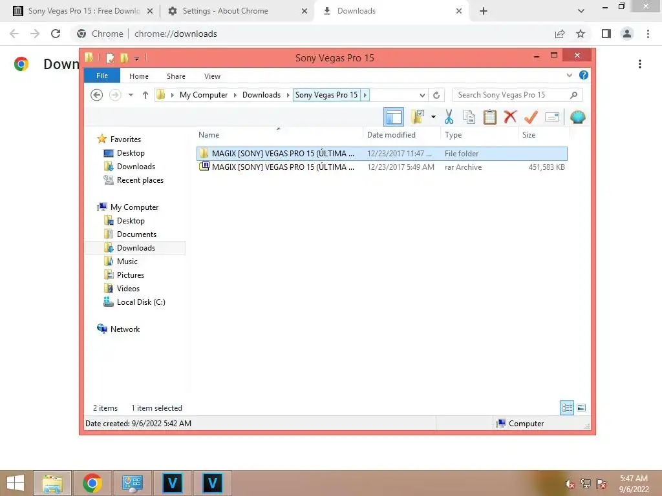The width and height of the screenshot is (662, 496).
Task: Switch to large icons view in the status bar
Action: 581,408
